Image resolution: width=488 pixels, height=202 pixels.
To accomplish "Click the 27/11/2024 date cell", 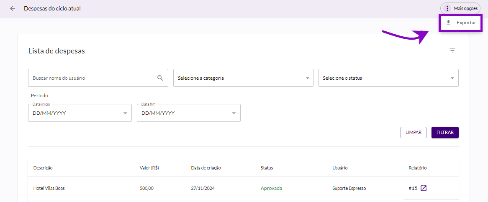I will (x=203, y=188).
